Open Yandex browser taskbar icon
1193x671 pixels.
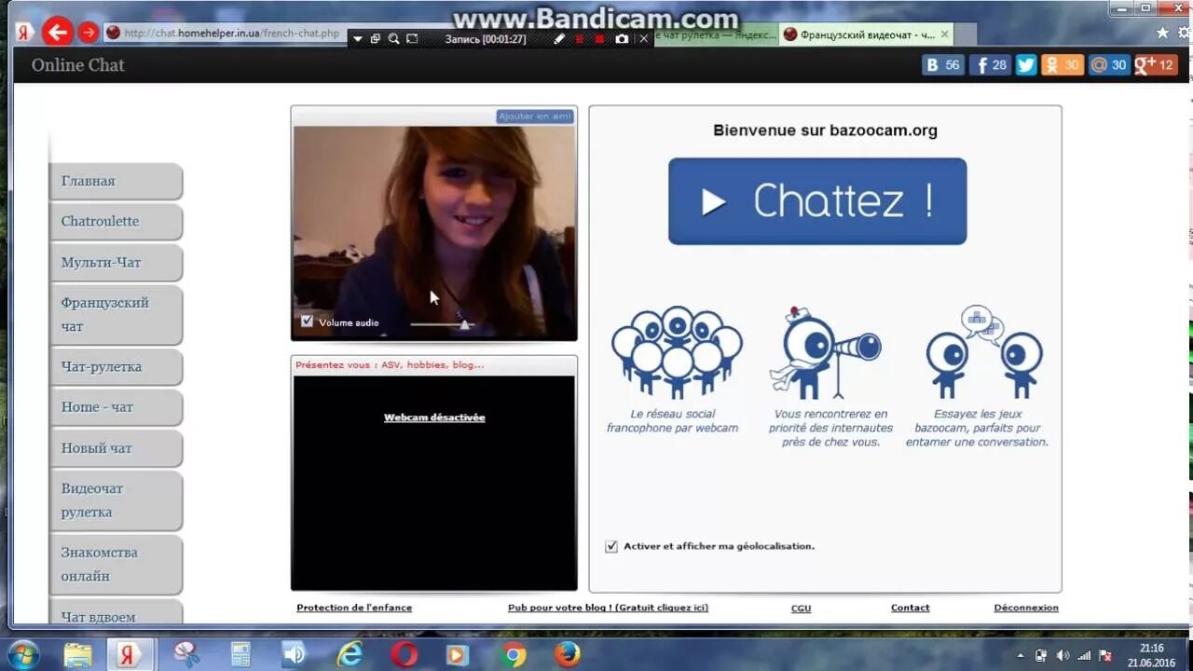point(130,654)
